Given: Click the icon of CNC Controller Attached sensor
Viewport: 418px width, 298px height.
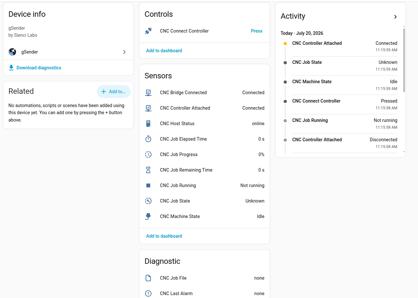Looking at the screenshot, I should click(x=148, y=108).
